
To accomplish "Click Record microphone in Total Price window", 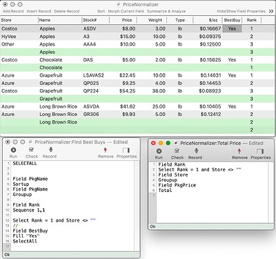I will pyautogui.click(x=196, y=151).
